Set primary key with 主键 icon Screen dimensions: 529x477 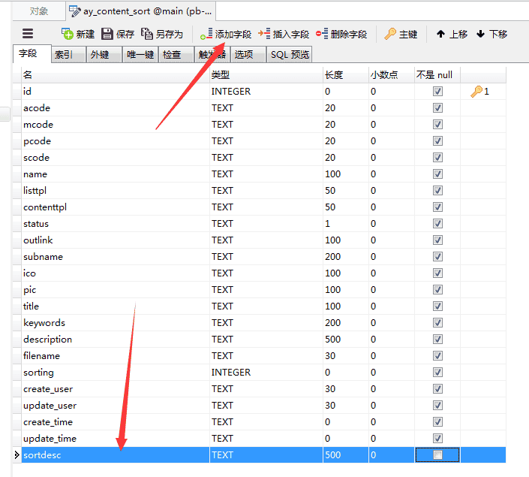click(390, 34)
